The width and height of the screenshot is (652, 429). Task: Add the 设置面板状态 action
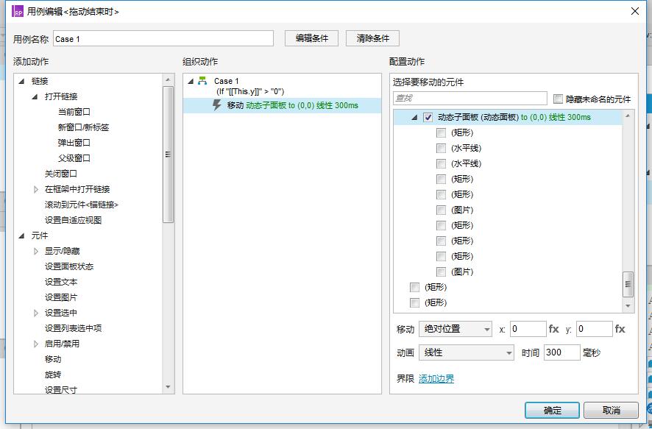[69, 266]
